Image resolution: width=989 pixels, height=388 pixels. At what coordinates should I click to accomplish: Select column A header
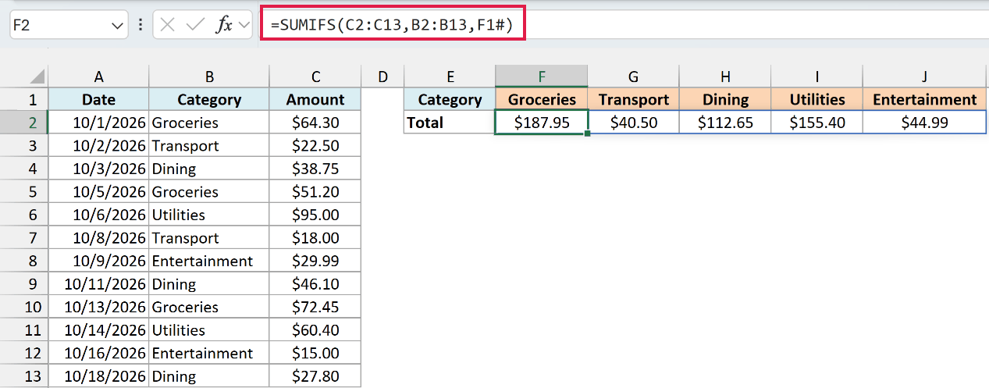tap(98, 77)
